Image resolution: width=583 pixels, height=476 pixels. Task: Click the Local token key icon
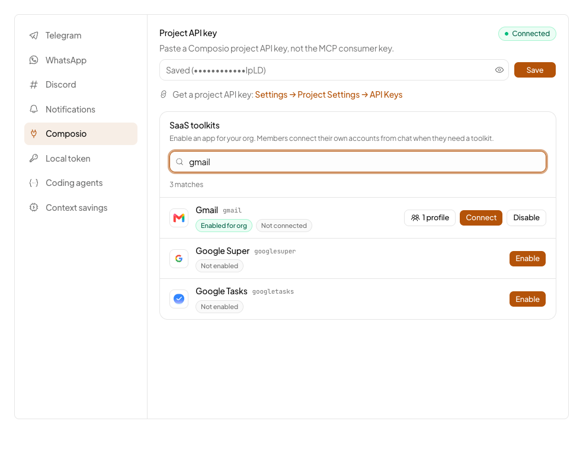click(34, 159)
